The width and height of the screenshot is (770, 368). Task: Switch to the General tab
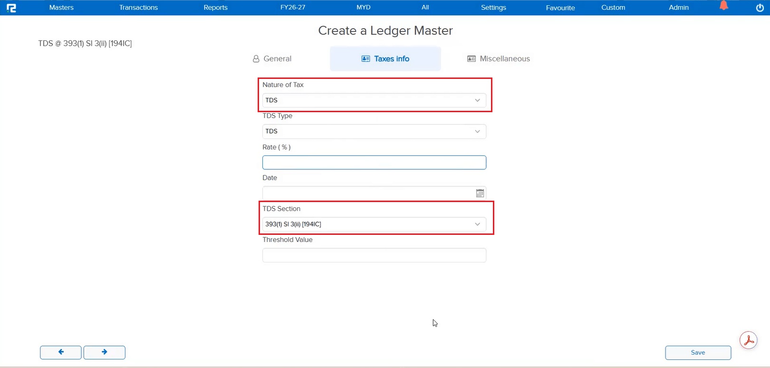272,58
